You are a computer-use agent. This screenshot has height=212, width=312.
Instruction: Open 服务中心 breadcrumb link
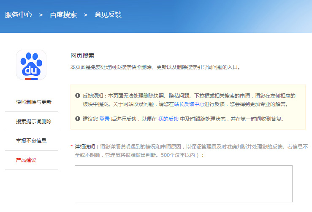pos(19,14)
